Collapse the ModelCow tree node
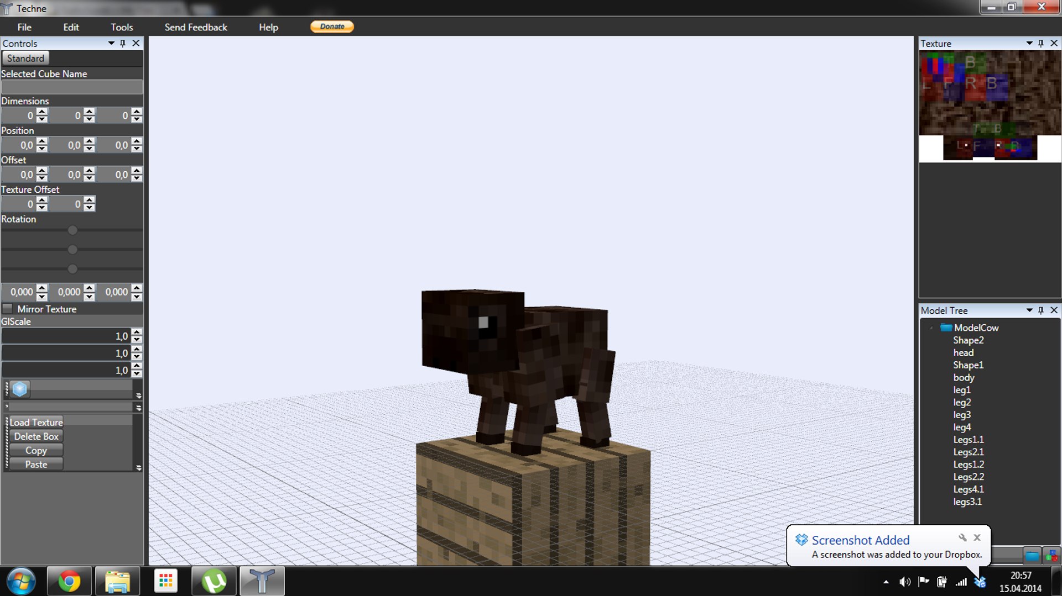Image resolution: width=1062 pixels, height=596 pixels. tap(931, 328)
